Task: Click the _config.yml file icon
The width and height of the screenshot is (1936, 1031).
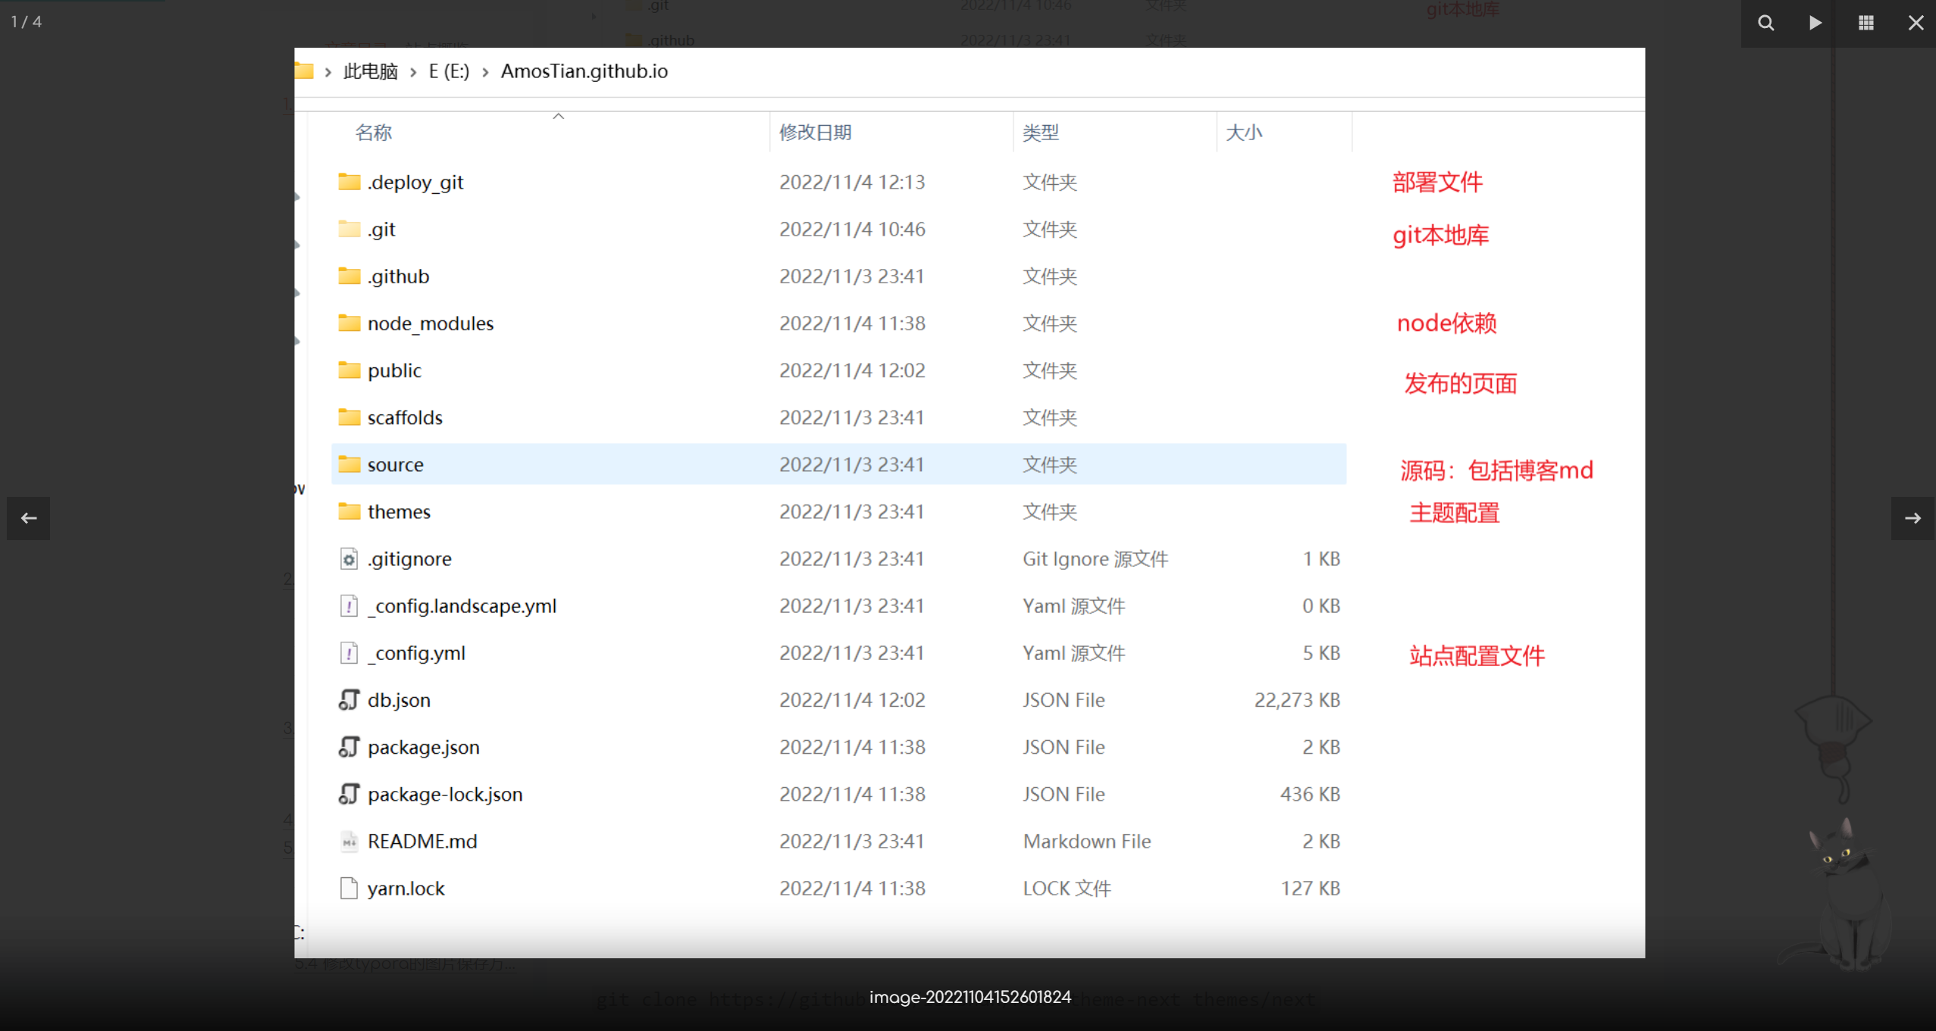Action: pos(349,653)
